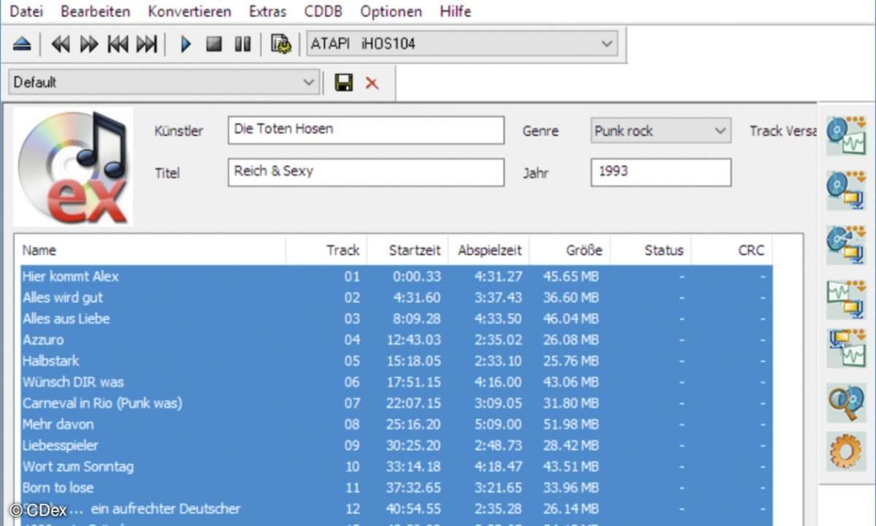Convert WAV to compressed audio file icon
The image size is (876, 526).
(845, 300)
